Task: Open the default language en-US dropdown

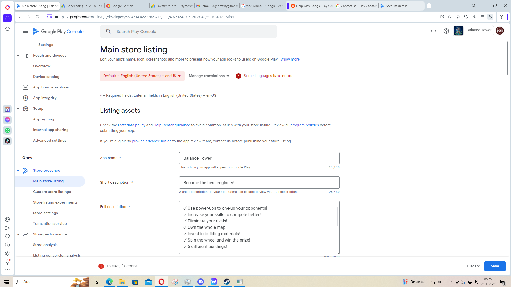Action: [142, 76]
